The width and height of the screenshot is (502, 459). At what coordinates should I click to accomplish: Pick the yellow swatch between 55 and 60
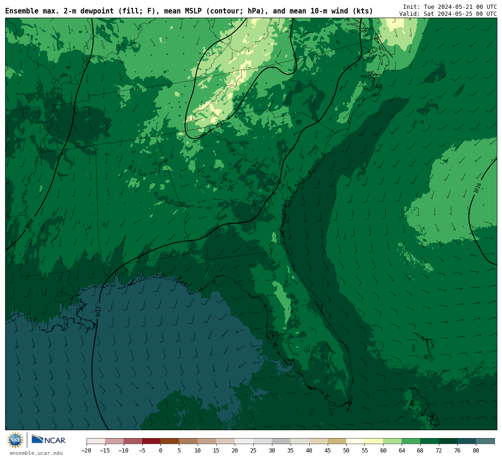coord(374,441)
